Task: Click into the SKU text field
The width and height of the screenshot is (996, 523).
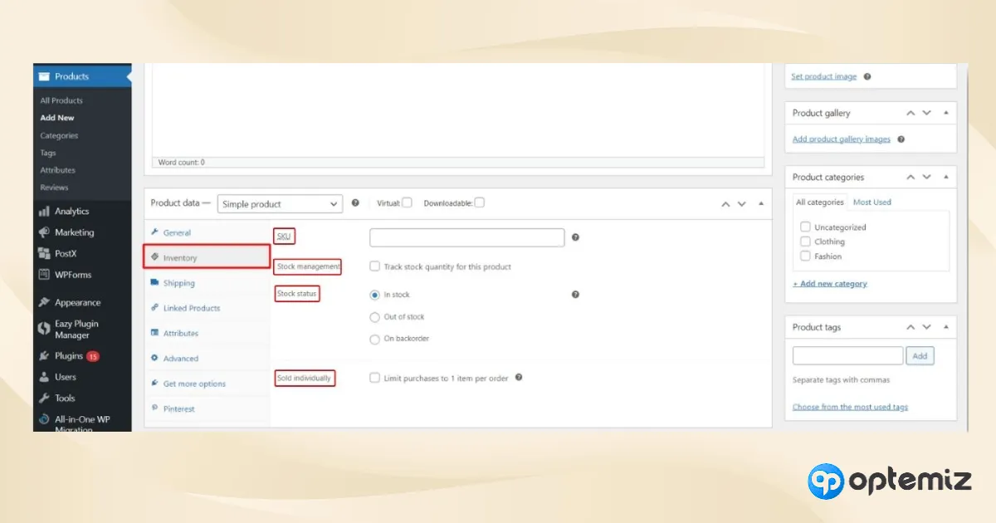Action: point(467,237)
